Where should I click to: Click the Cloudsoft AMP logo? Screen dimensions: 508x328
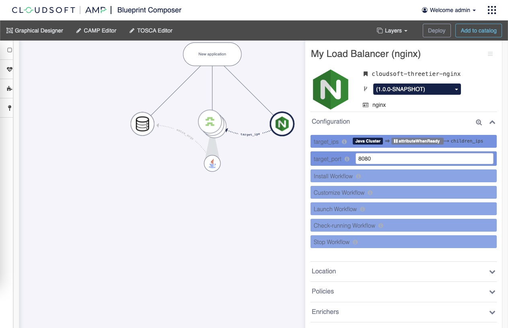pos(60,10)
